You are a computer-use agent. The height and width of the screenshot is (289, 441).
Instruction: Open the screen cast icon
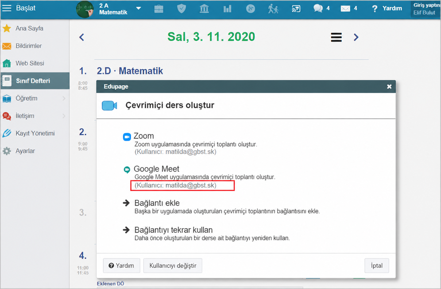pos(296,9)
